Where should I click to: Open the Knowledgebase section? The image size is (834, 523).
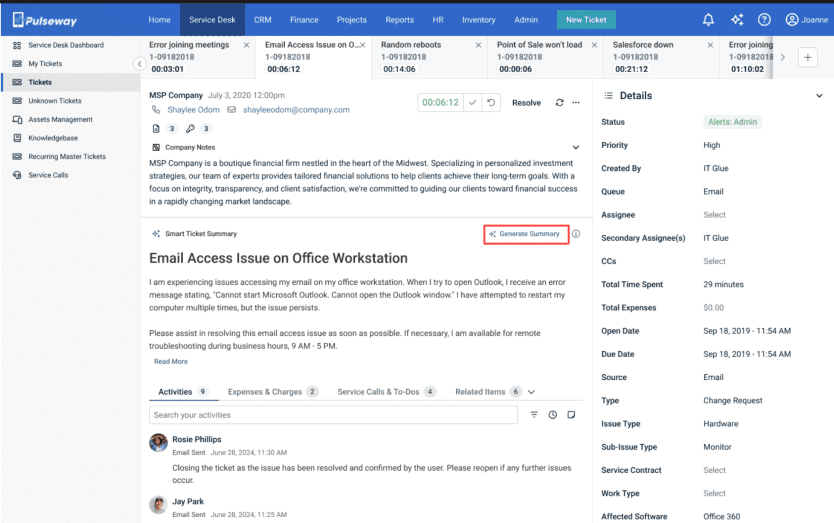click(x=54, y=138)
